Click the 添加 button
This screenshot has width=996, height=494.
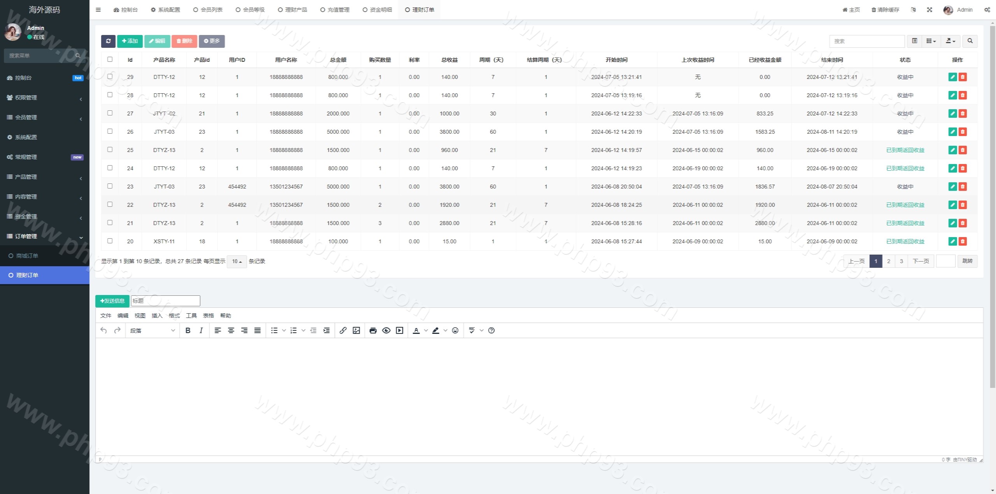click(130, 41)
